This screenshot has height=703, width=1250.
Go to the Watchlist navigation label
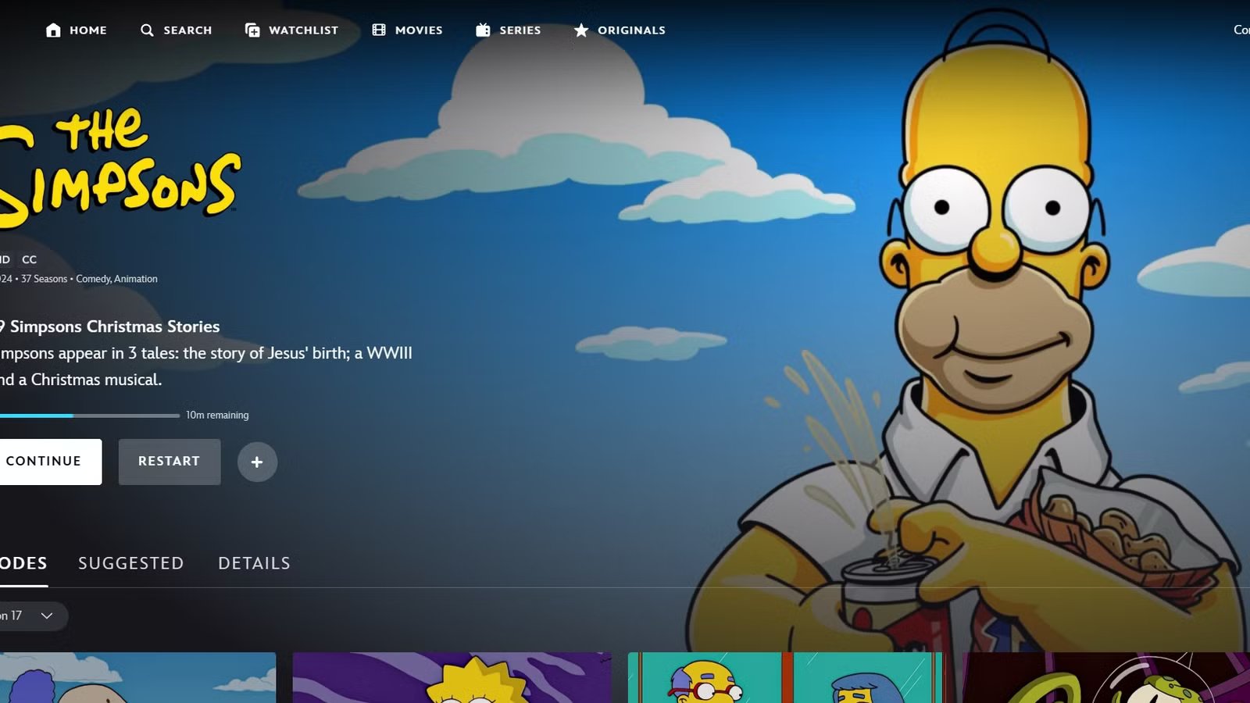(304, 30)
